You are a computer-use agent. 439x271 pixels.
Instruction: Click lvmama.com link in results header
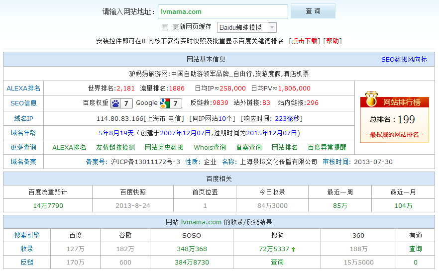(201, 222)
